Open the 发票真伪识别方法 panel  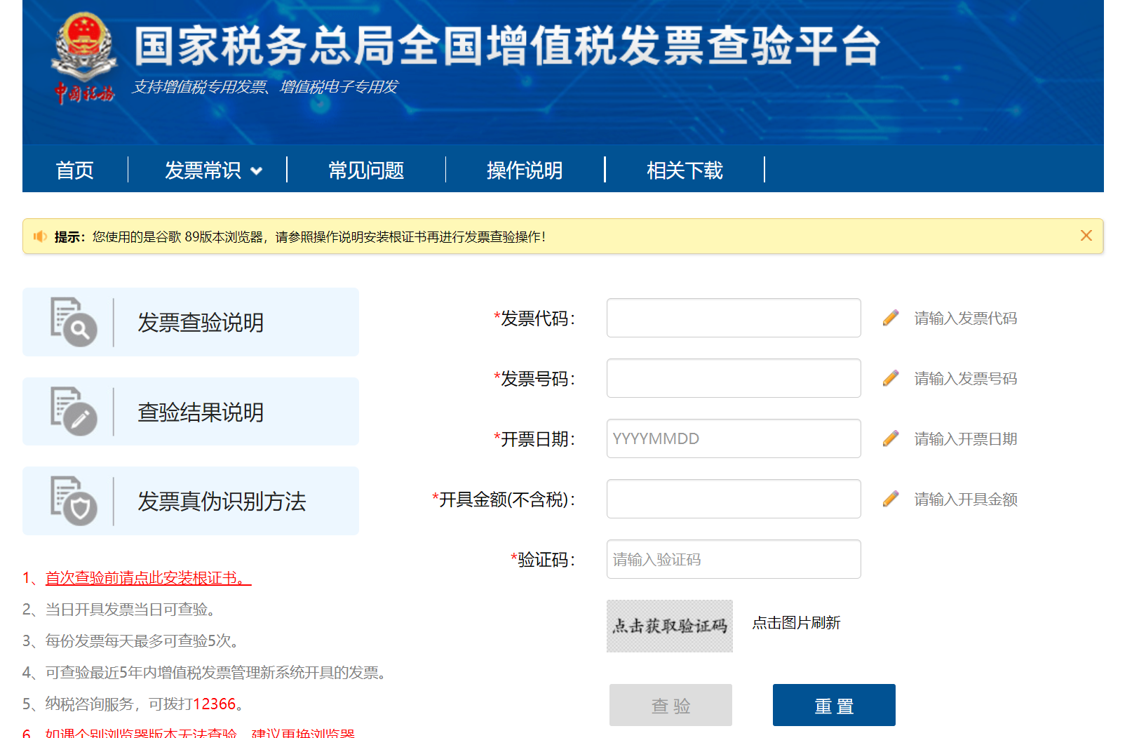(x=191, y=501)
